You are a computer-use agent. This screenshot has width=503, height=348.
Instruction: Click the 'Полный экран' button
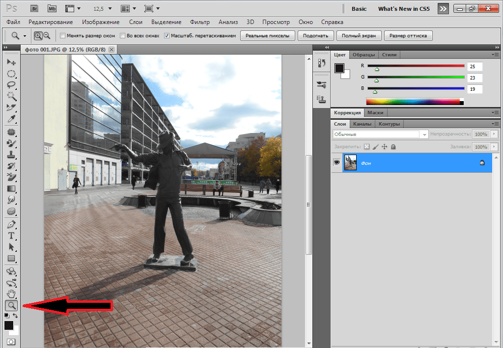click(x=359, y=35)
